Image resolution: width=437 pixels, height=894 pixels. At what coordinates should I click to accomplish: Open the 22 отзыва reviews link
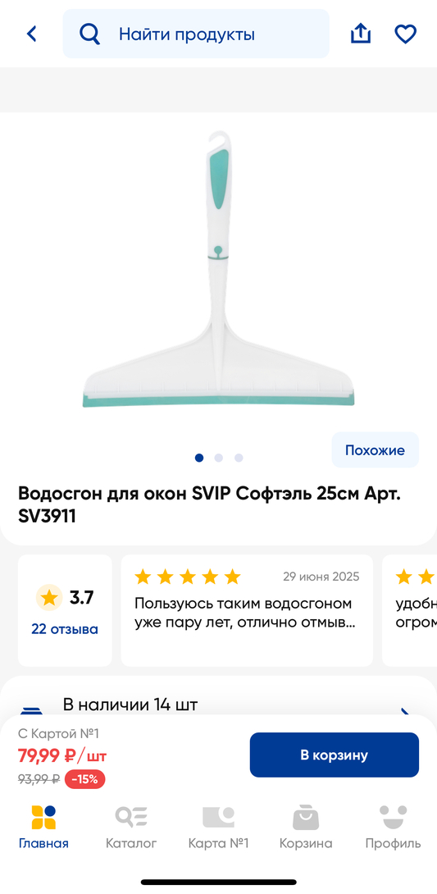[x=65, y=629]
